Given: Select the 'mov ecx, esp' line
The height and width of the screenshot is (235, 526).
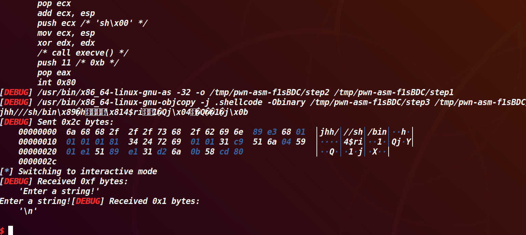Looking at the screenshot, I should click(x=66, y=33).
